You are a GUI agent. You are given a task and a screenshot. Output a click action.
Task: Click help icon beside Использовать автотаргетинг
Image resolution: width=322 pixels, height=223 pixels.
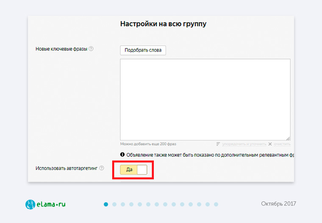click(x=102, y=168)
